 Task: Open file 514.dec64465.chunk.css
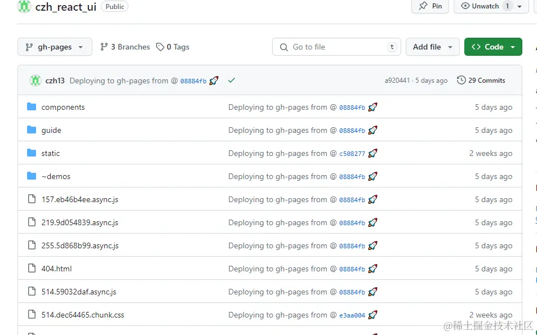pyautogui.click(x=83, y=315)
